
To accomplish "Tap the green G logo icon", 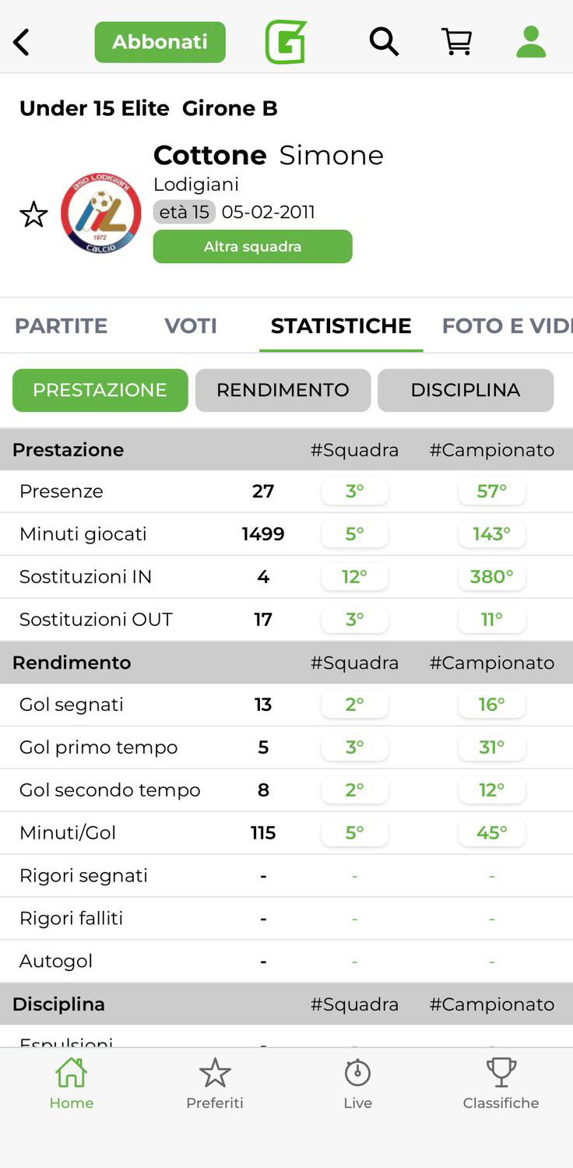I will (x=286, y=42).
